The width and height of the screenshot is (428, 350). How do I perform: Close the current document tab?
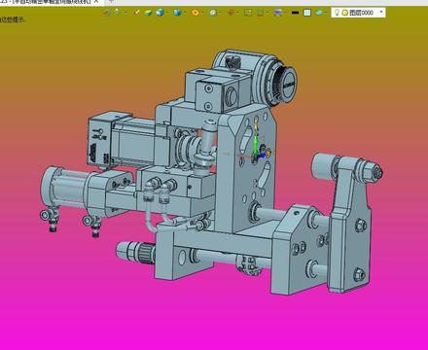pos(96,1)
